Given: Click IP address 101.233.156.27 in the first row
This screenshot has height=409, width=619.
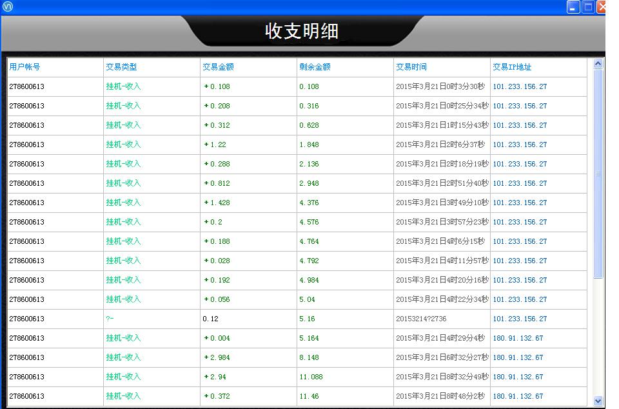Looking at the screenshot, I should (520, 86).
